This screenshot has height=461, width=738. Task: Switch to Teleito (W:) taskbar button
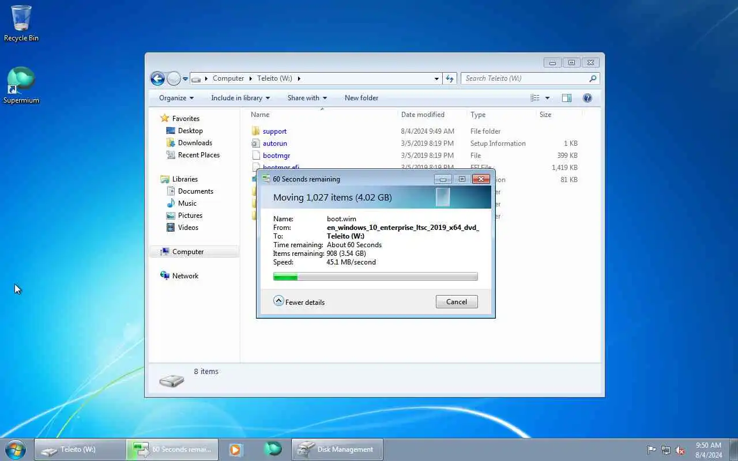pyautogui.click(x=80, y=449)
